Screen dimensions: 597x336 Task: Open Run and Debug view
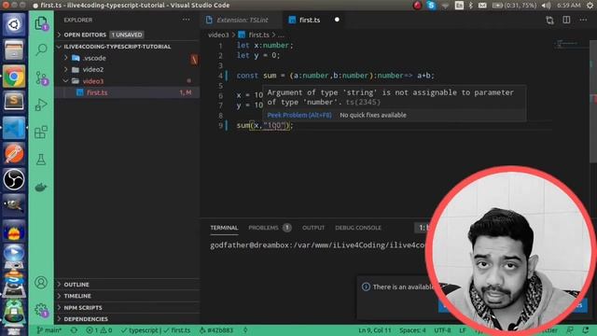[41, 105]
